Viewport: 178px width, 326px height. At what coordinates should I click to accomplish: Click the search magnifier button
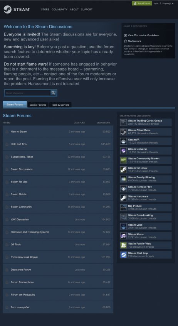pyautogui.click(x=54, y=93)
